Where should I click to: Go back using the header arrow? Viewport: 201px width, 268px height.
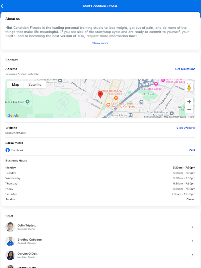2,6
